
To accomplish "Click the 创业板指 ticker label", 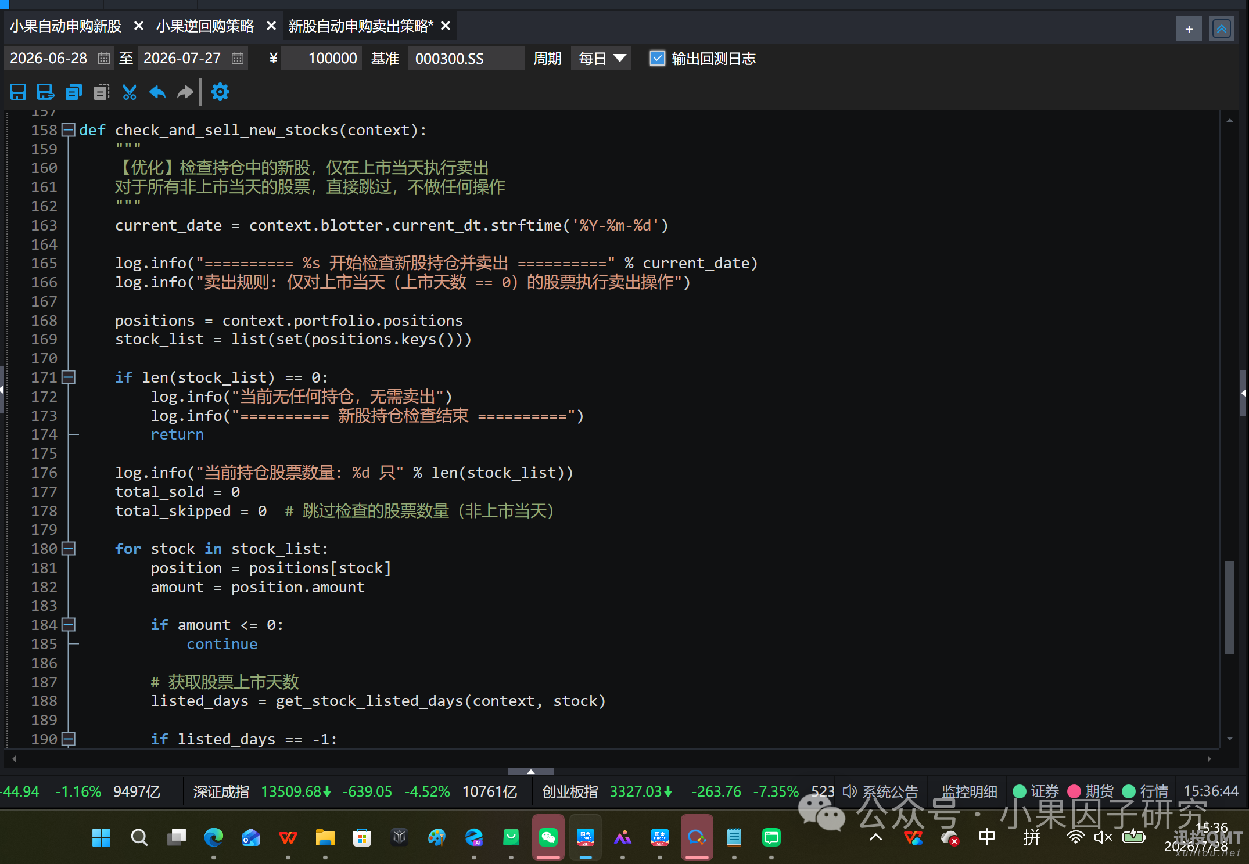I will [x=570, y=791].
